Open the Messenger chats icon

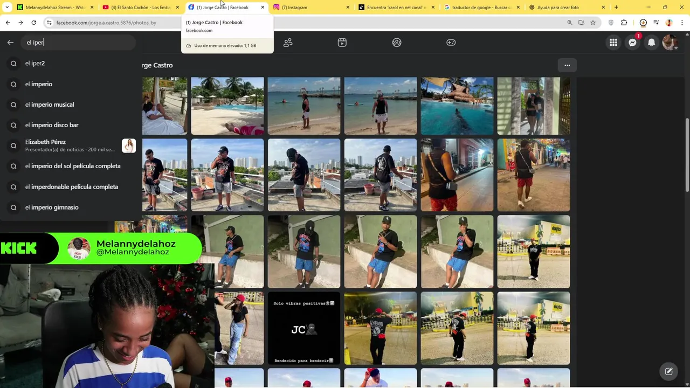click(632, 43)
